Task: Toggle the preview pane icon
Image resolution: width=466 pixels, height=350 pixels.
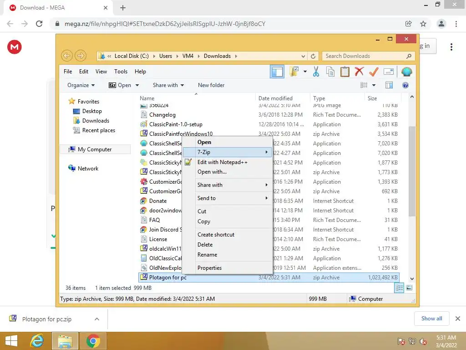Action: click(389, 85)
